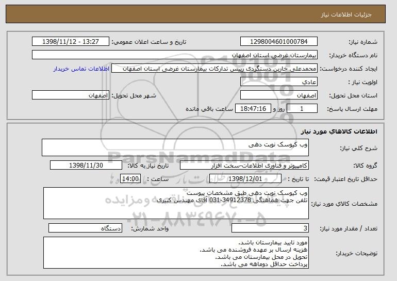Viewport: 397px width, 281px height.
Task: Click the remaining time field 18:47:16
Action: 253,109
